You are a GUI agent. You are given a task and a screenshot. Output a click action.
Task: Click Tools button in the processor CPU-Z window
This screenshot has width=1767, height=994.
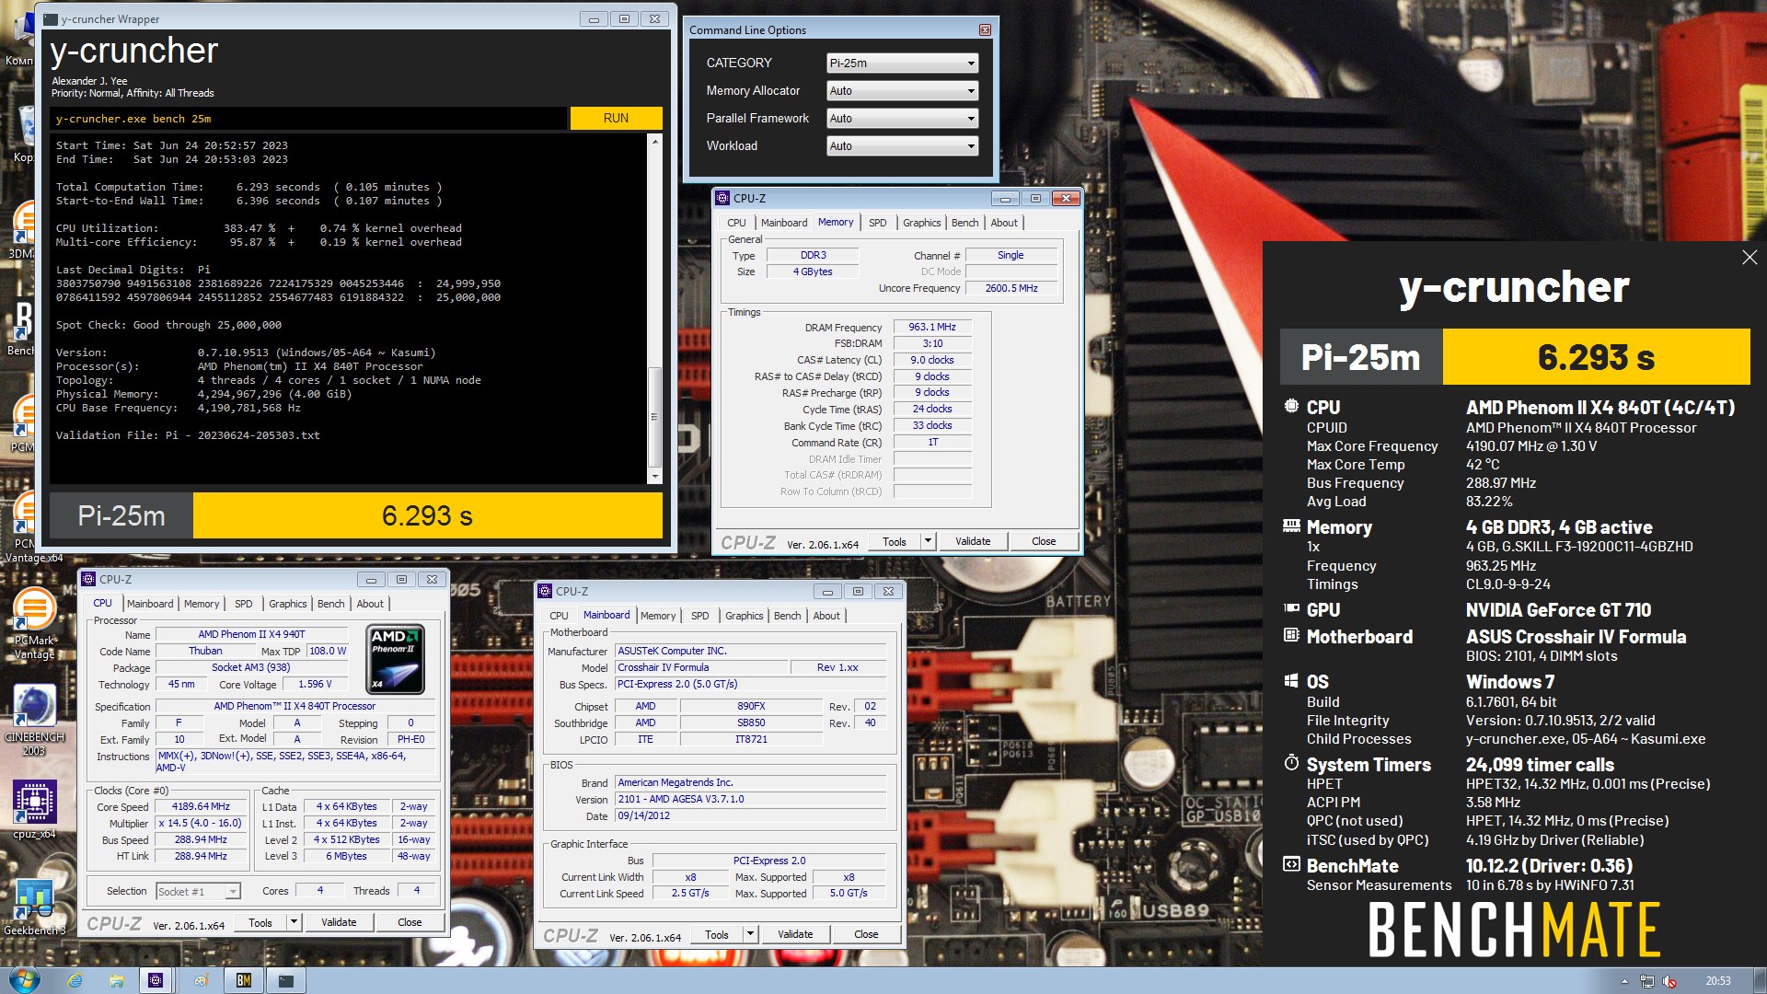coord(260,922)
